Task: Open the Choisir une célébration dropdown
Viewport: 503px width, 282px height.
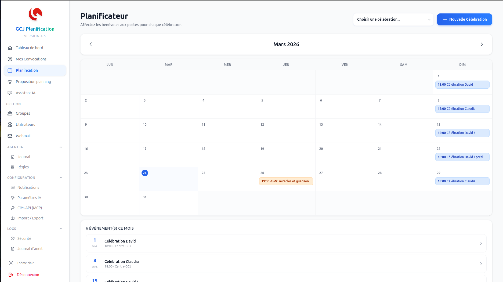Action: point(393,19)
